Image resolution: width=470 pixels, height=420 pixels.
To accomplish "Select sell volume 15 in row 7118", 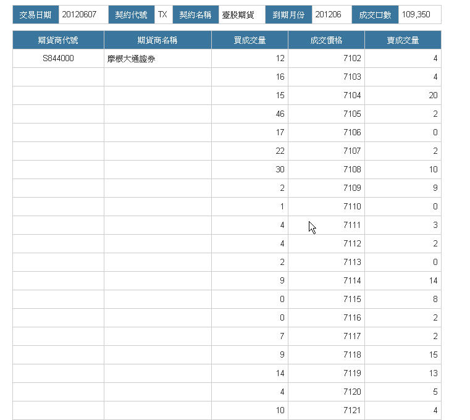I will coord(433,355).
